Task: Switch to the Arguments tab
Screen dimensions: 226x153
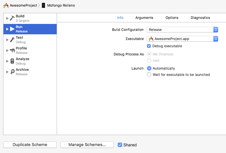Action: [144, 18]
